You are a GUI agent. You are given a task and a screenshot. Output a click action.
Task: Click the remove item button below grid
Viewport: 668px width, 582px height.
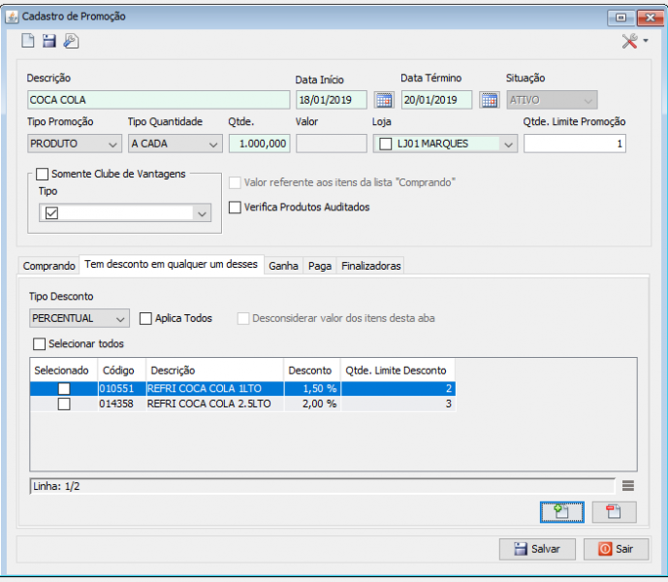pos(614,513)
